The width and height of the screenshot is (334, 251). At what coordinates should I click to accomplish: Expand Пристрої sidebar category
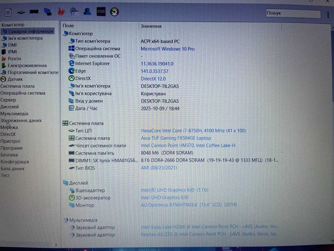click(10, 141)
